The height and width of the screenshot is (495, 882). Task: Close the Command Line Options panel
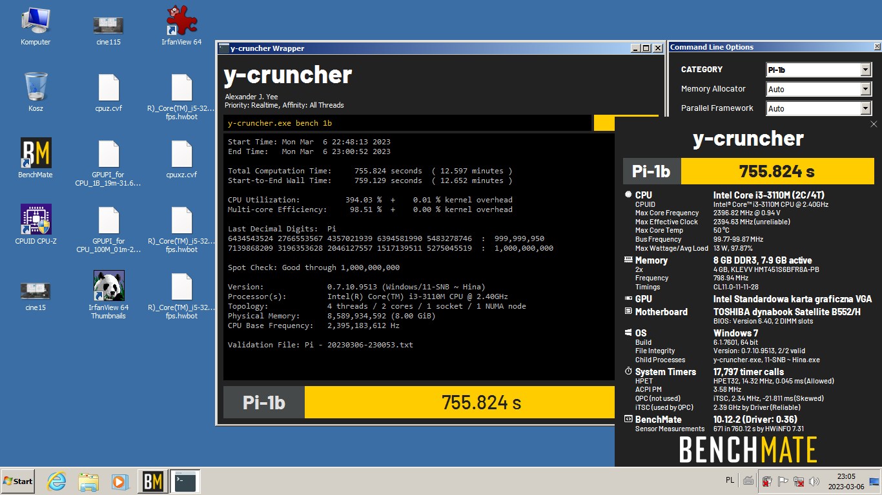(x=877, y=47)
